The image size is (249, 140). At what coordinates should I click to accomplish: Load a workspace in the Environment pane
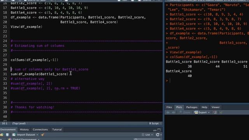point(2,135)
